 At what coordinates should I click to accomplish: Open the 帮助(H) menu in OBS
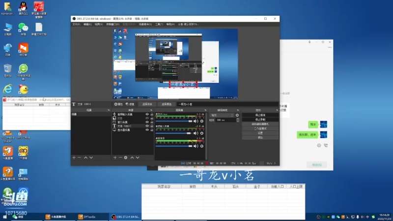170,24
